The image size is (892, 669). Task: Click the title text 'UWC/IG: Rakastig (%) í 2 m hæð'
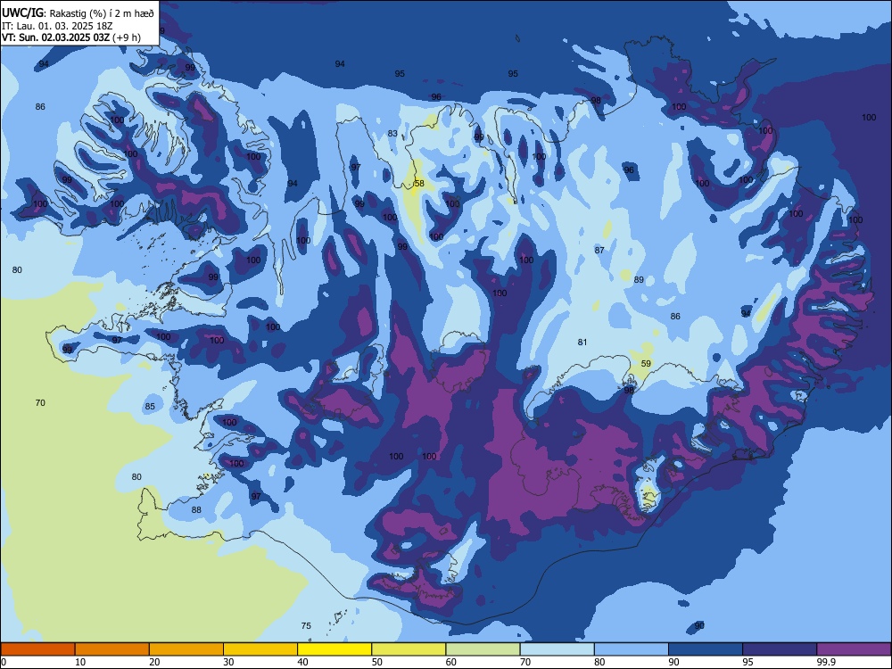(x=78, y=12)
